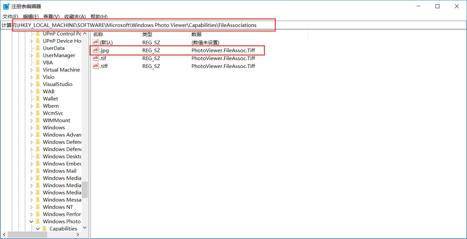Click the folder icon next to Windows Photo
This screenshot has height=239, width=467.
[x=38, y=221]
